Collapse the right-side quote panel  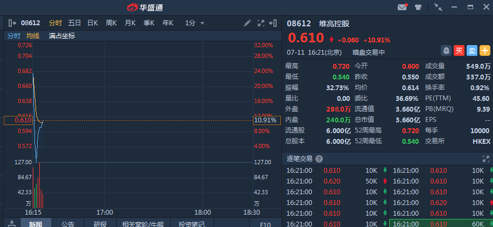point(274,23)
